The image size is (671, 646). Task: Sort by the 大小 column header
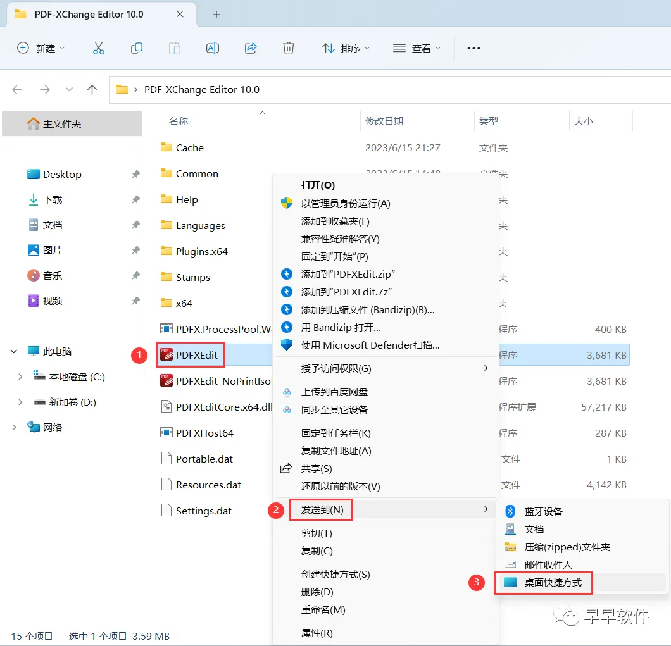583,121
